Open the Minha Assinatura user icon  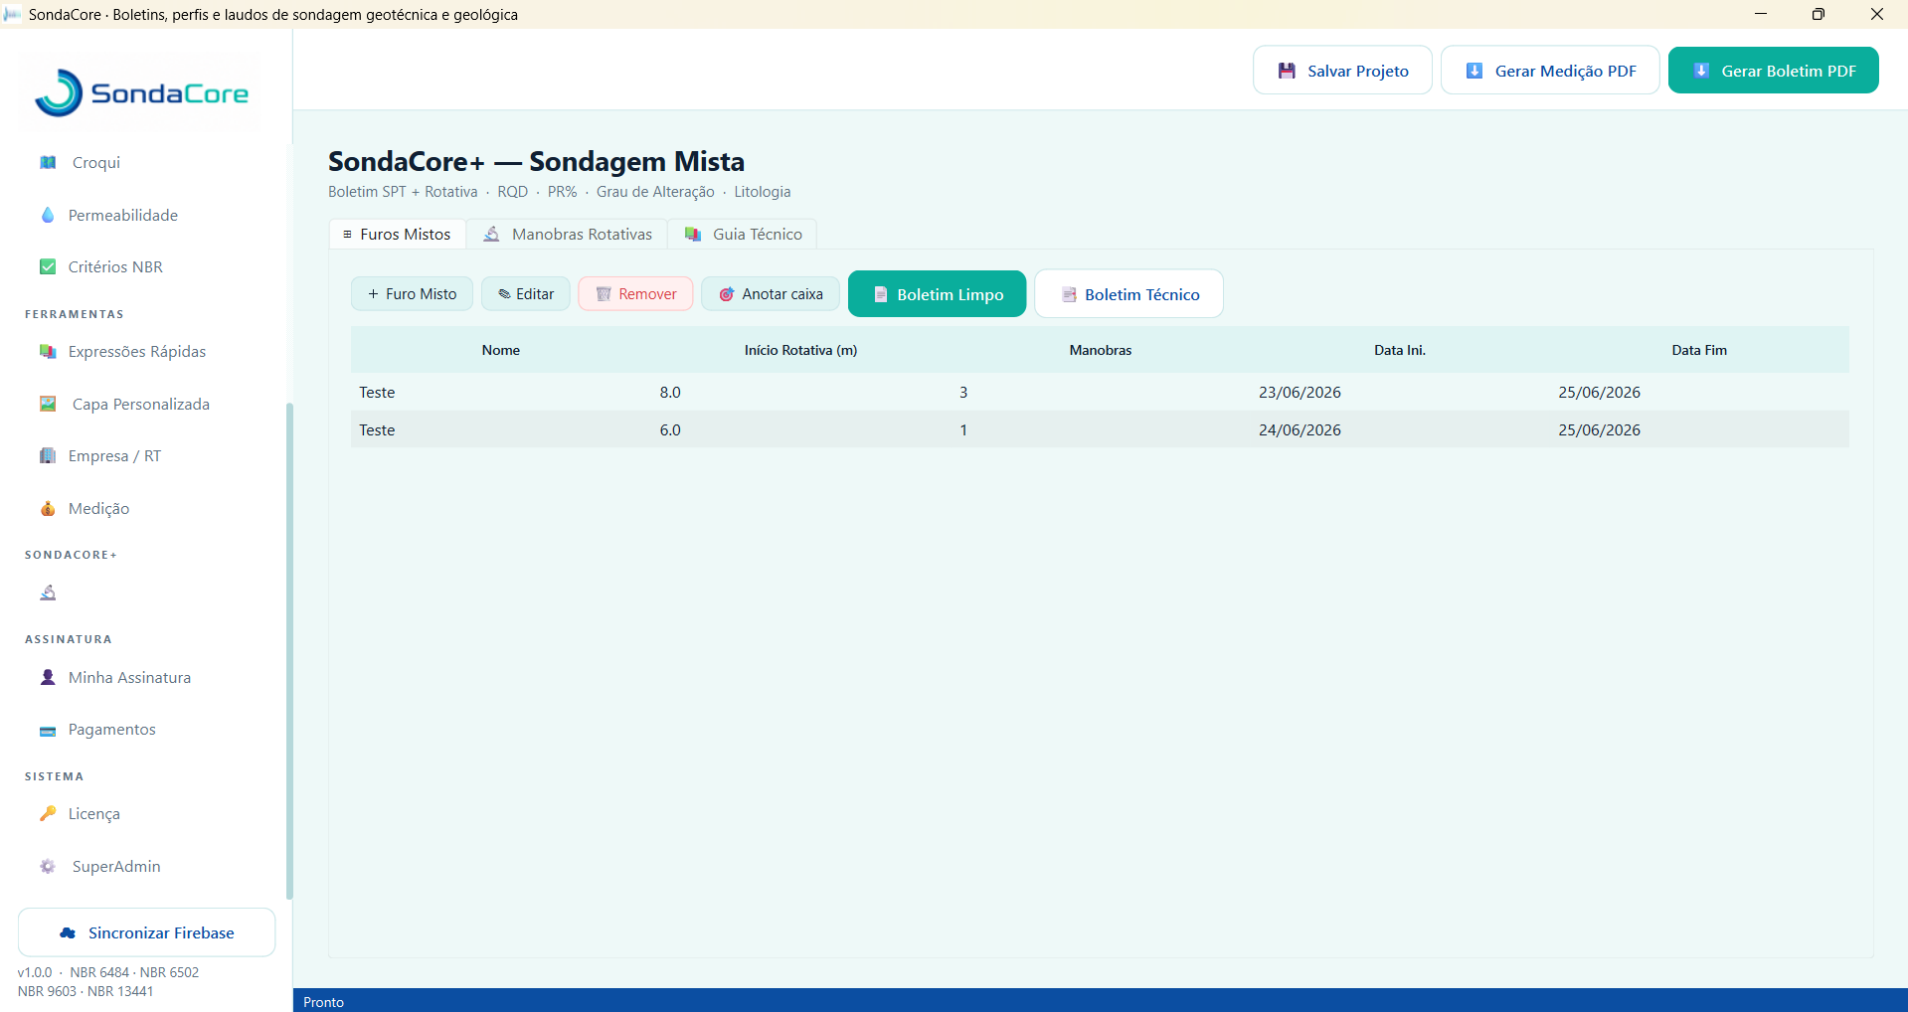pyautogui.click(x=48, y=677)
